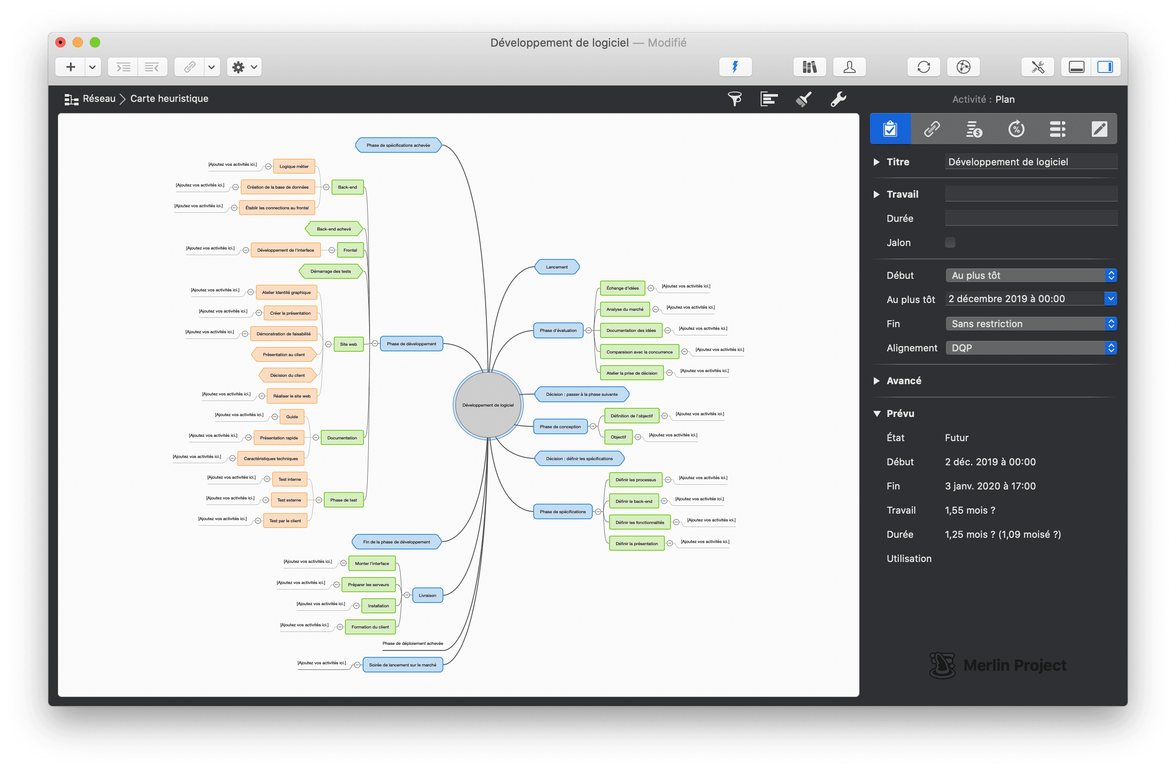Image resolution: width=1176 pixels, height=770 pixels.
Task: Open the resources person icon
Action: 849,66
